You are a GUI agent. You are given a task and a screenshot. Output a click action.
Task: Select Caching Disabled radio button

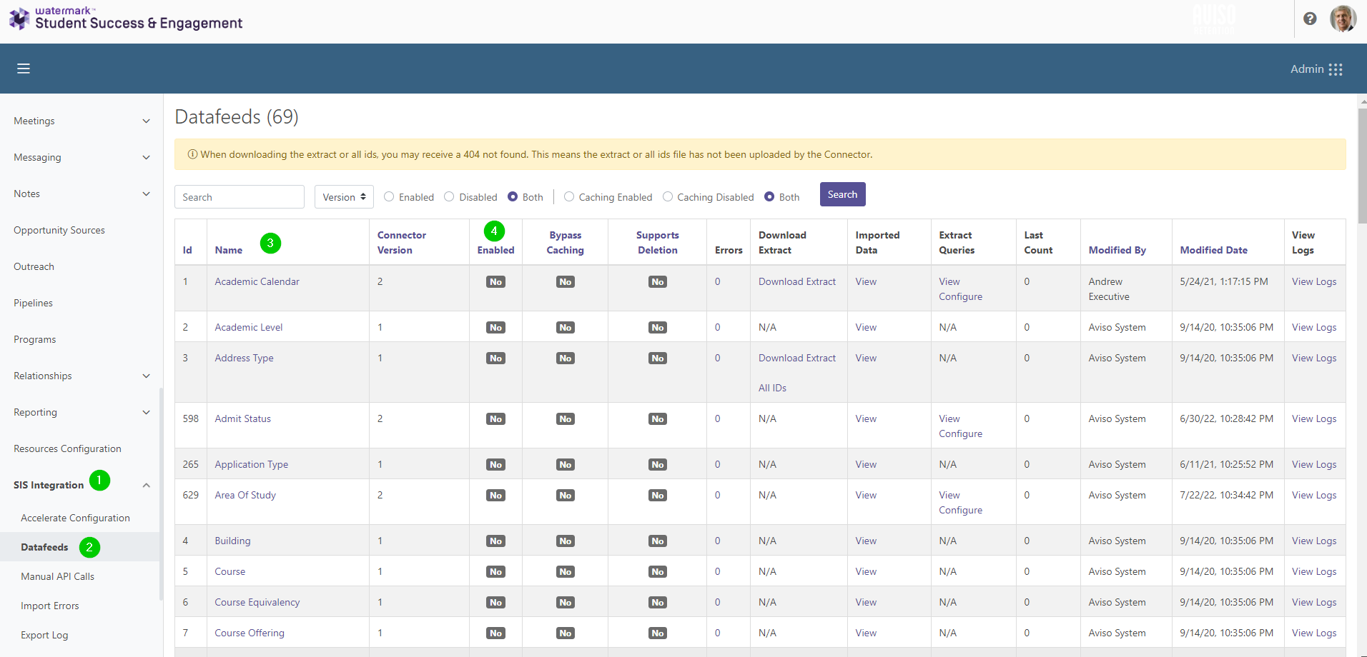pos(668,196)
